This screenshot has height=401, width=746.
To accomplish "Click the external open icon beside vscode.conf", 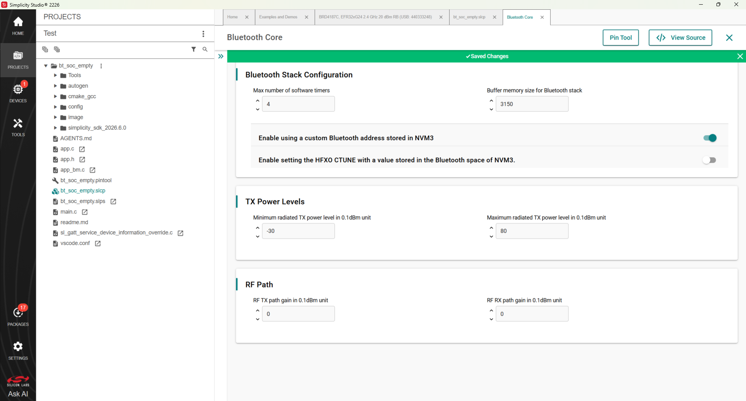I will (98, 244).
